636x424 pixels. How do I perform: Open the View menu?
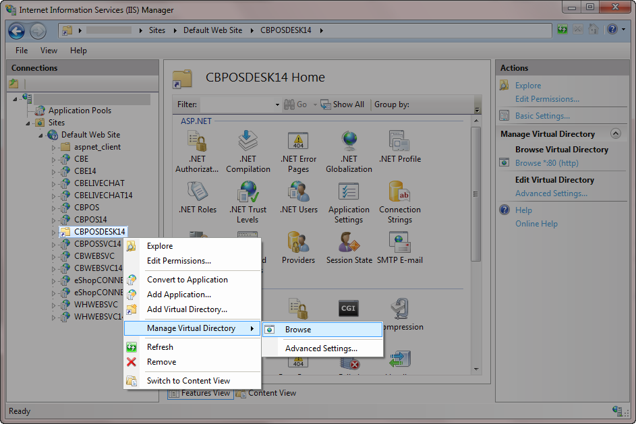(x=49, y=51)
